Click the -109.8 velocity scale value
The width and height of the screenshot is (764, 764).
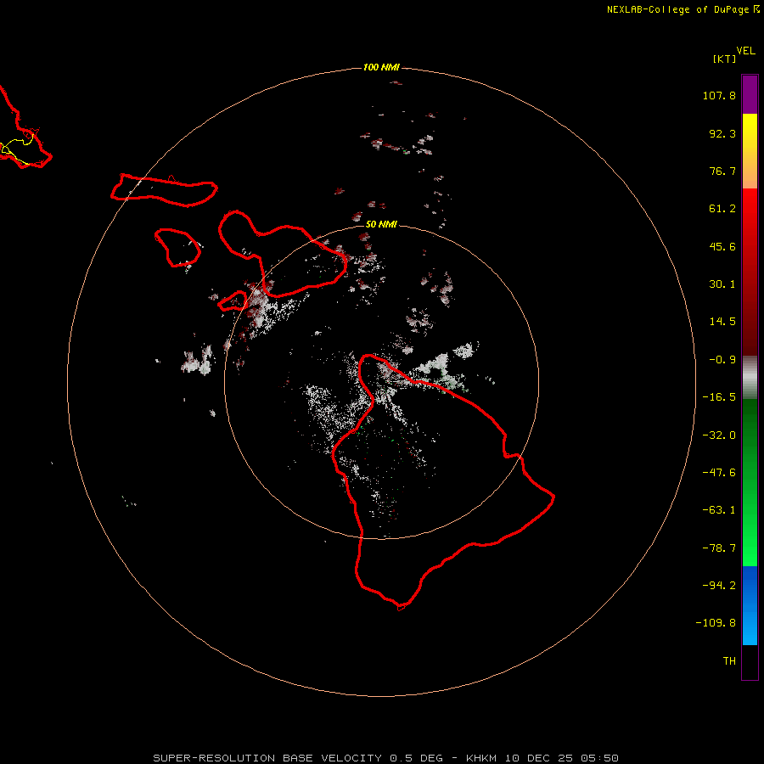pos(716,623)
